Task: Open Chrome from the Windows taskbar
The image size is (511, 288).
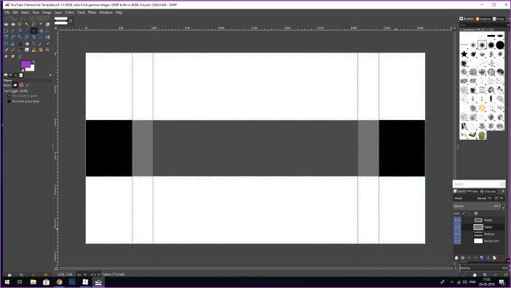Action: (59, 281)
